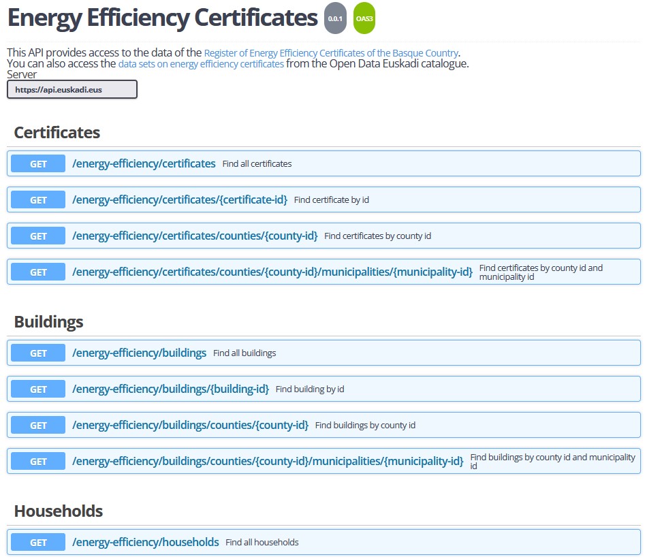
Task: Expand /energy-efficiency/certificates/counties/{county-id} endpoint path
Action: pyautogui.click(x=195, y=236)
